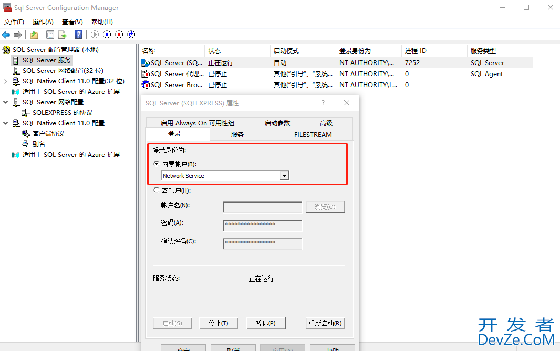Viewport: 560px width, 351px height.
Task: Select the 本帐户 radio button
Action: (156, 190)
